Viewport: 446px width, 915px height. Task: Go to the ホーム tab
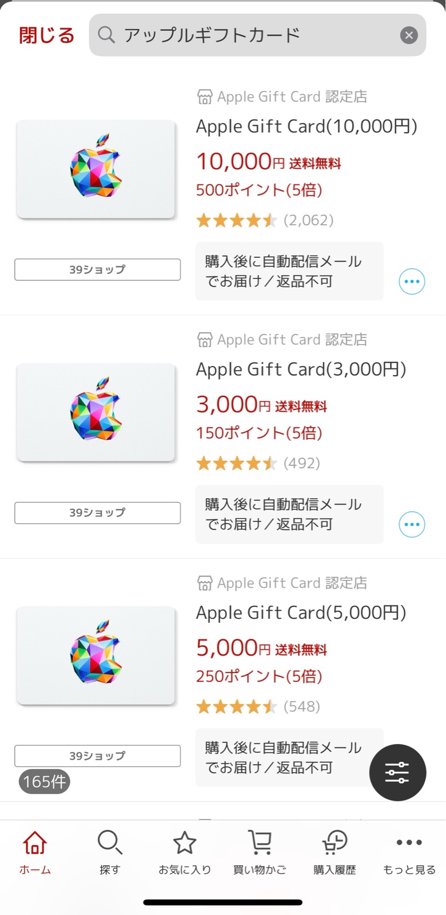pyautogui.click(x=35, y=852)
